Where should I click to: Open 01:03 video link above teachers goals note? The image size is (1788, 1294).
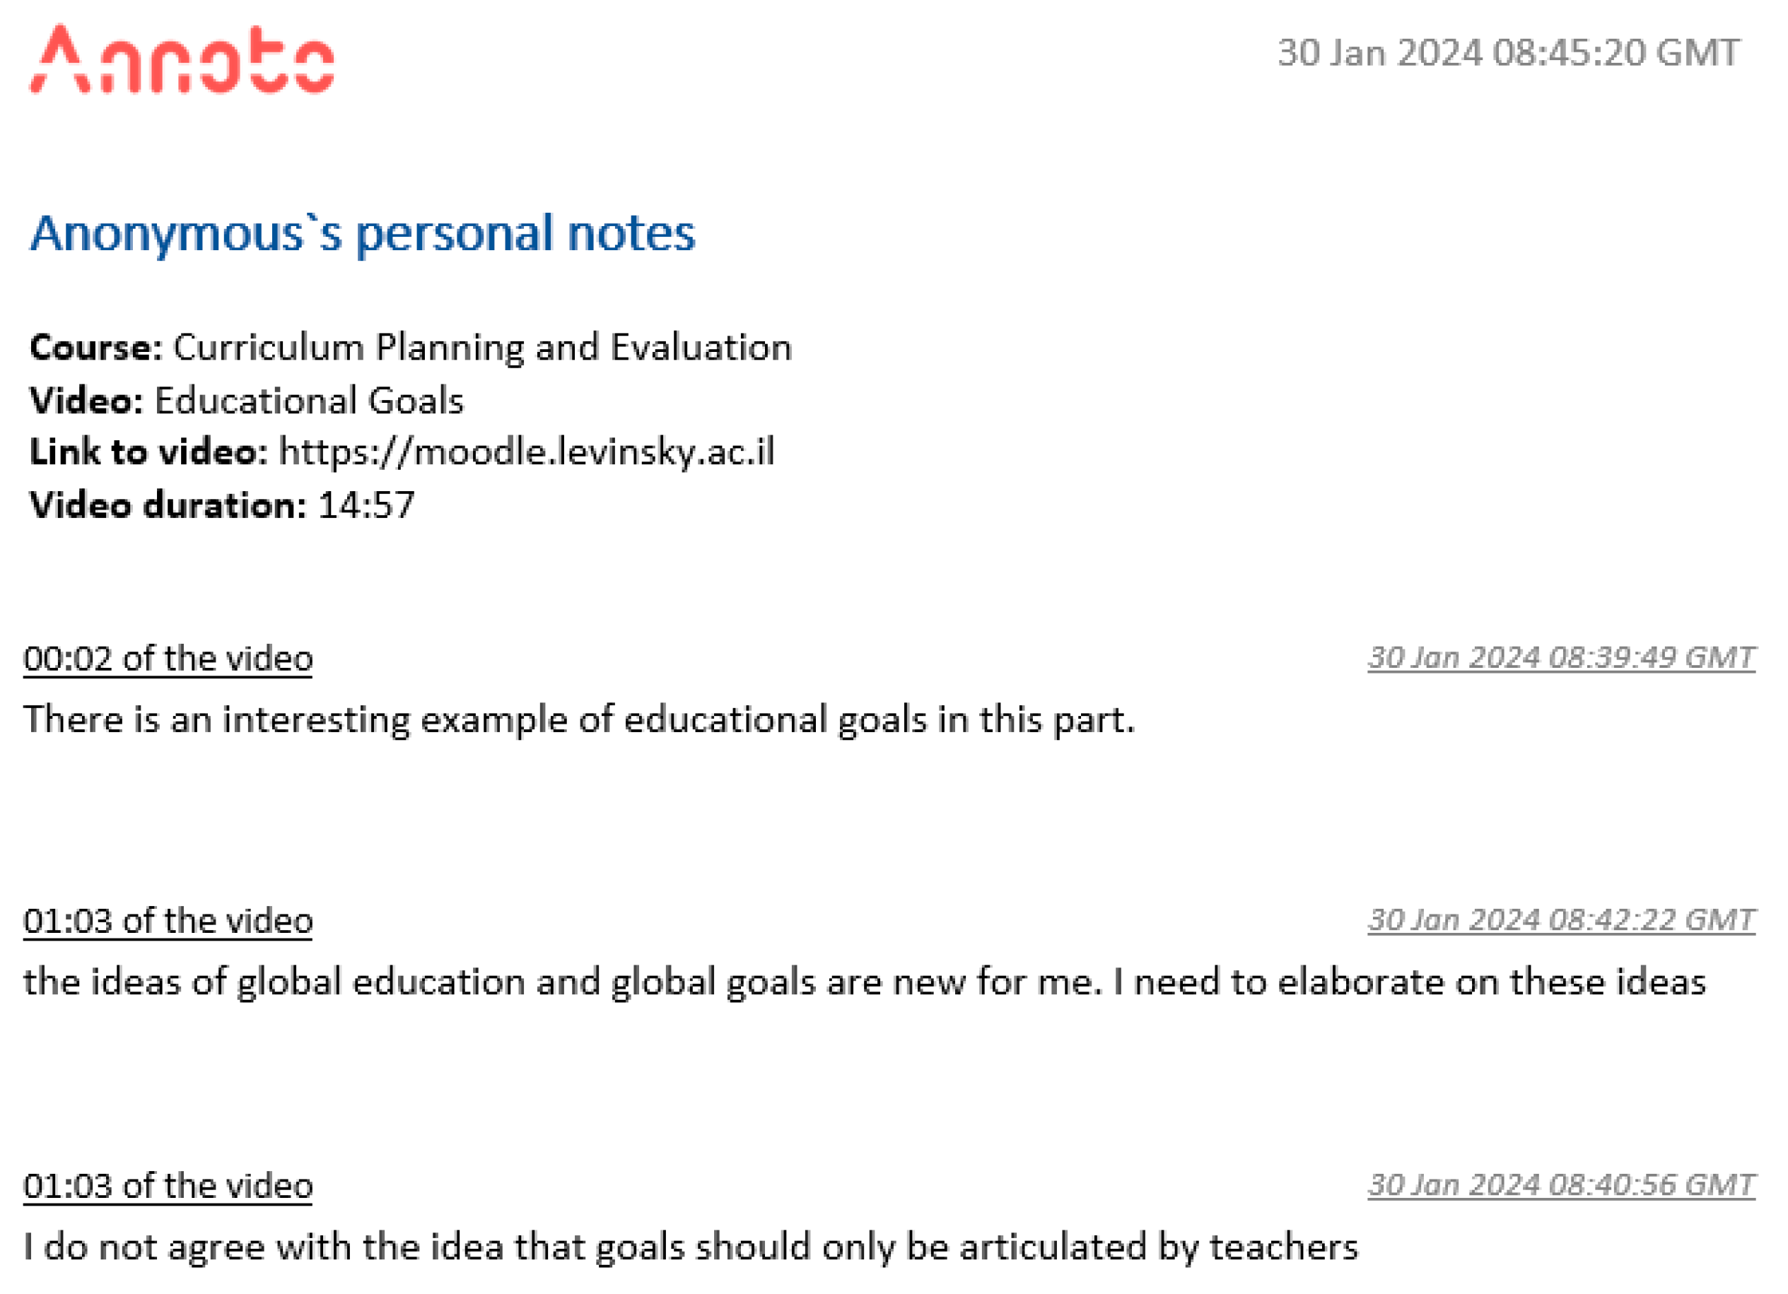click(x=168, y=1186)
